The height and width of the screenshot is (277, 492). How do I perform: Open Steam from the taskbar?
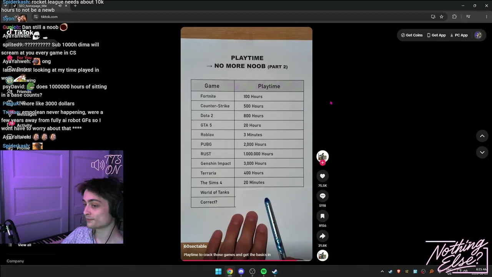point(275,272)
